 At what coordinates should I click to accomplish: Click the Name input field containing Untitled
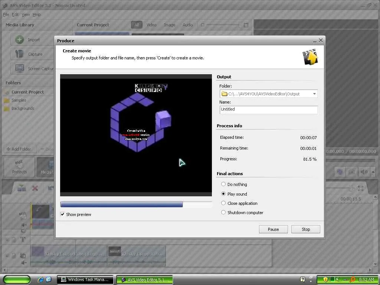click(269, 109)
